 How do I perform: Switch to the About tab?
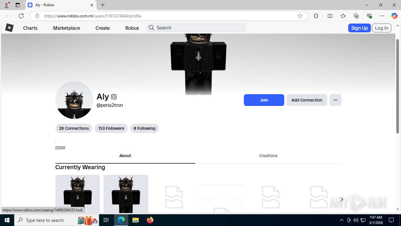pyautogui.click(x=125, y=156)
